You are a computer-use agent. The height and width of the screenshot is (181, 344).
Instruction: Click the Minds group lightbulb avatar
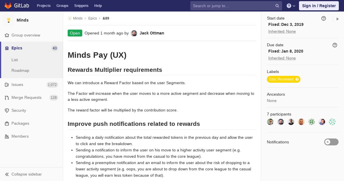pos(9,20)
